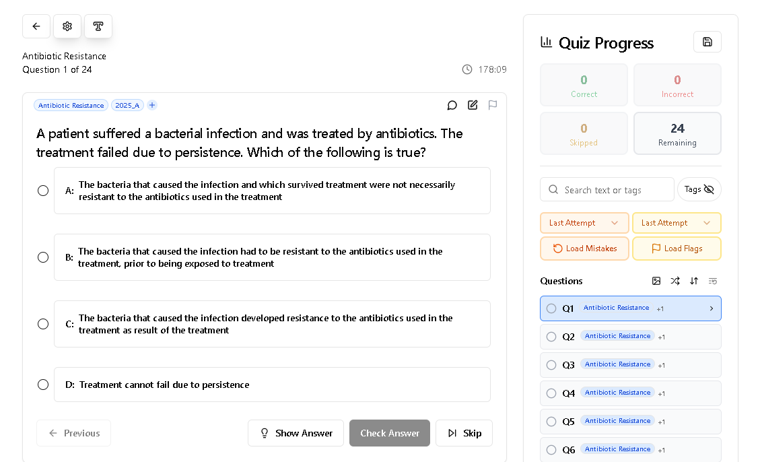
Task: Click the back arrow icon
Action: 36,26
